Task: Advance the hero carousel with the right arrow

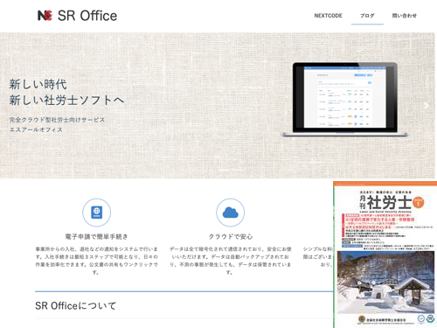Action: (x=427, y=106)
